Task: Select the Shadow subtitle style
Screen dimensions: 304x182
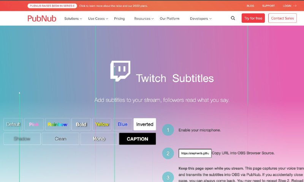Action: click(22, 139)
